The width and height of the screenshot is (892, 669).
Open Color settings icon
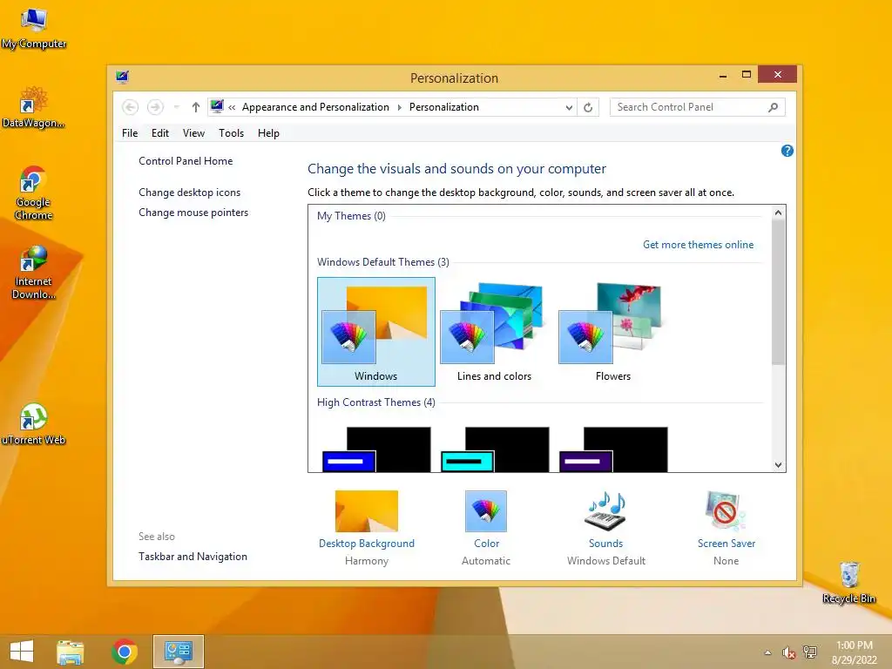(x=486, y=511)
